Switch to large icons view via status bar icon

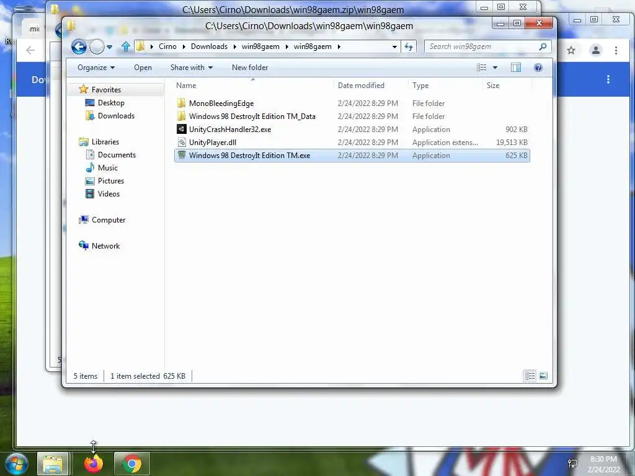click(x=543, y=376)
